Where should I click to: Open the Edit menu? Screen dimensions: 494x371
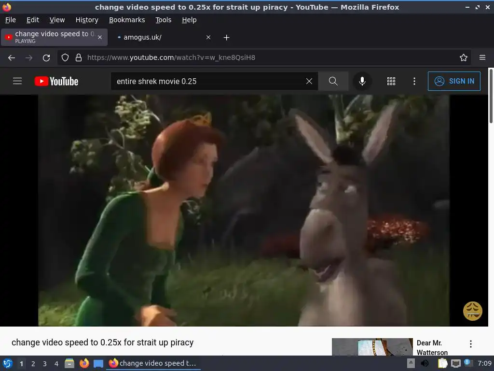click(x=33, y=20)
